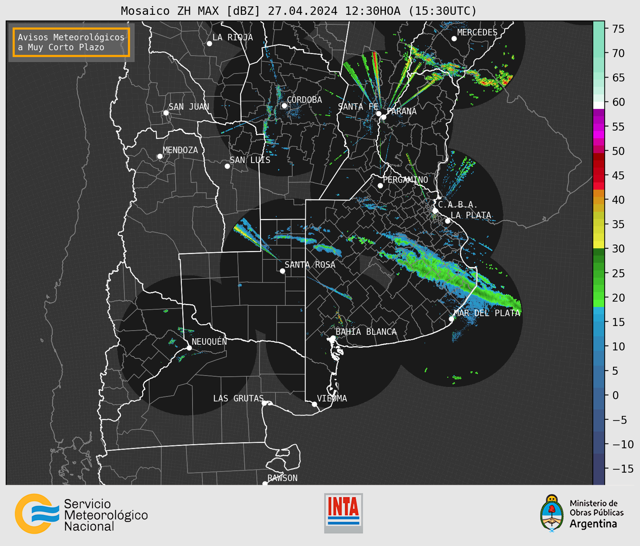Click the SANTA FE city marker dot
Screen dimensions: 640x546
[x=379, y=114]
